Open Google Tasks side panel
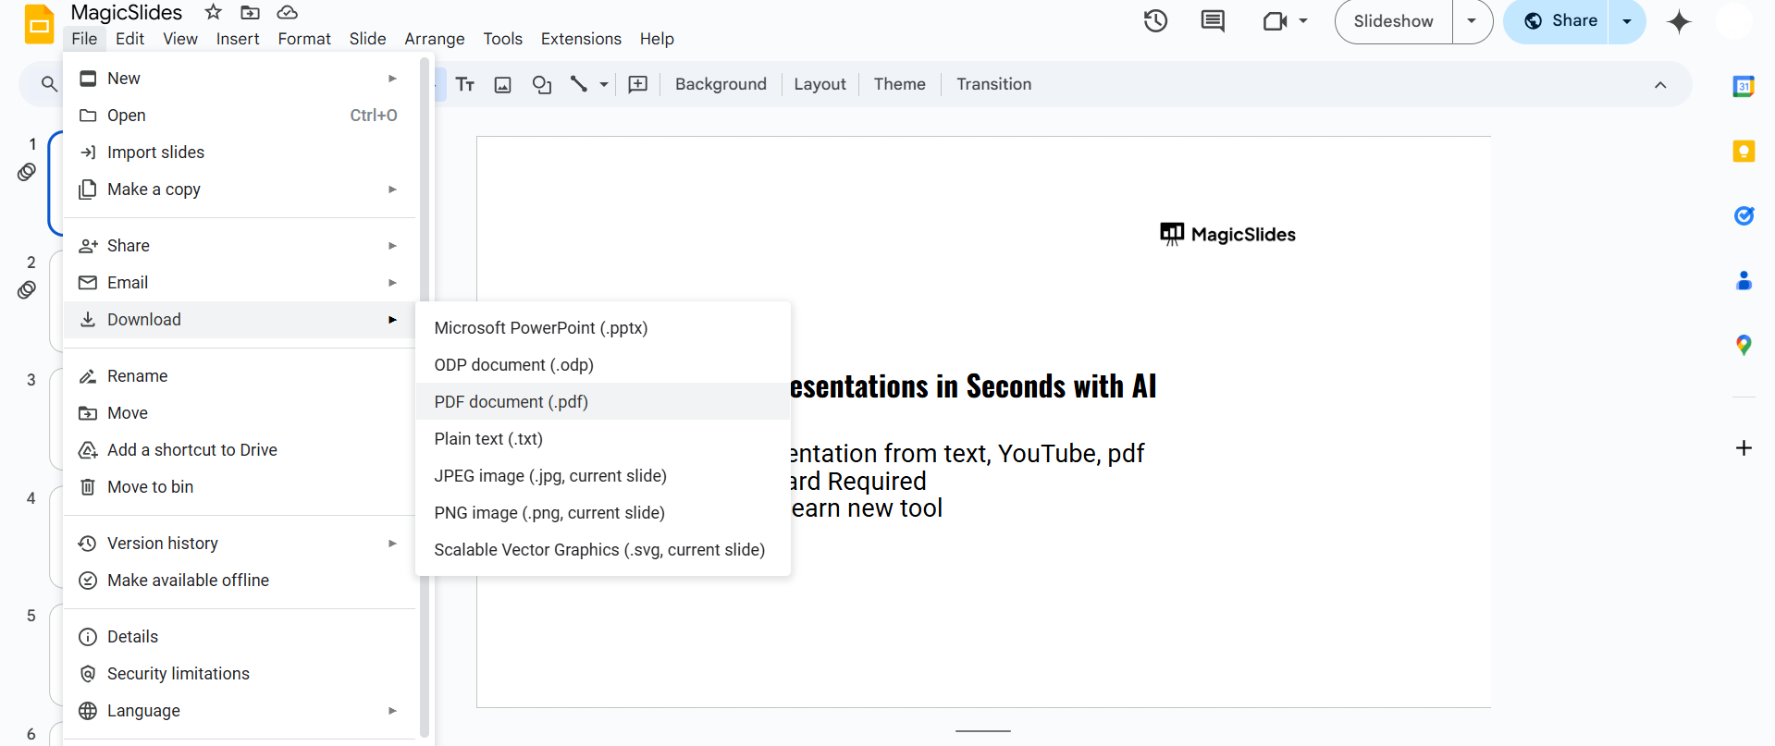Viewport: 1775px width, 746px height. (1744, 215)
